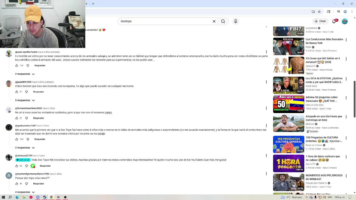The height and width of the screenshot is (200, 356).
Task: Like the @almiron32799 comment
Action: click(17, 166)
